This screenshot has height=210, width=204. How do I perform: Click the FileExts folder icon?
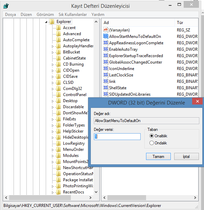click(58, 119)
